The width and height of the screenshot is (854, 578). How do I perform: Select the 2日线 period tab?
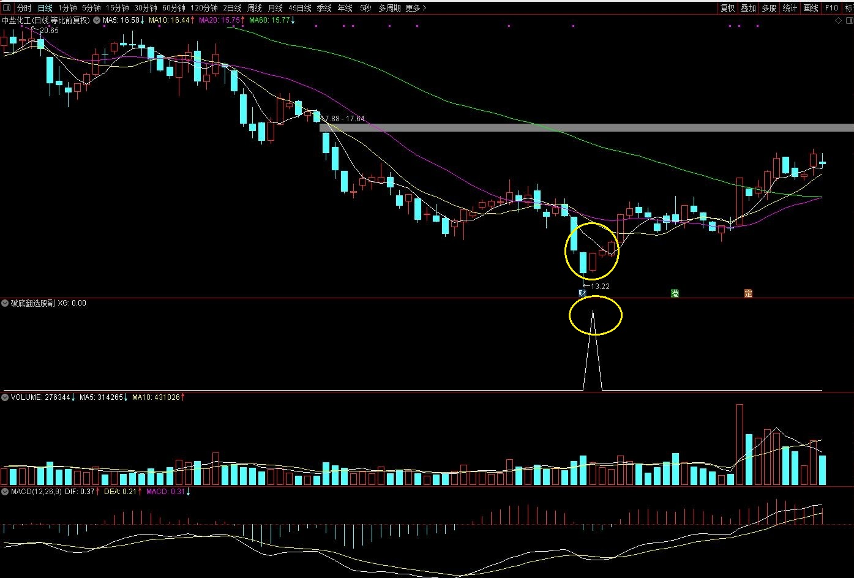[x=233, y=8]
